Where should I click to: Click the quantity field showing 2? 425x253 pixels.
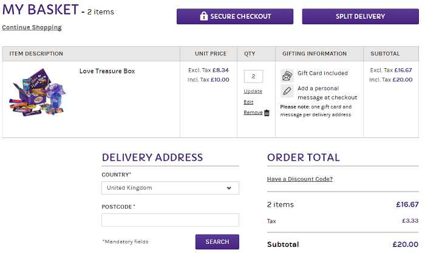(253, 76)
